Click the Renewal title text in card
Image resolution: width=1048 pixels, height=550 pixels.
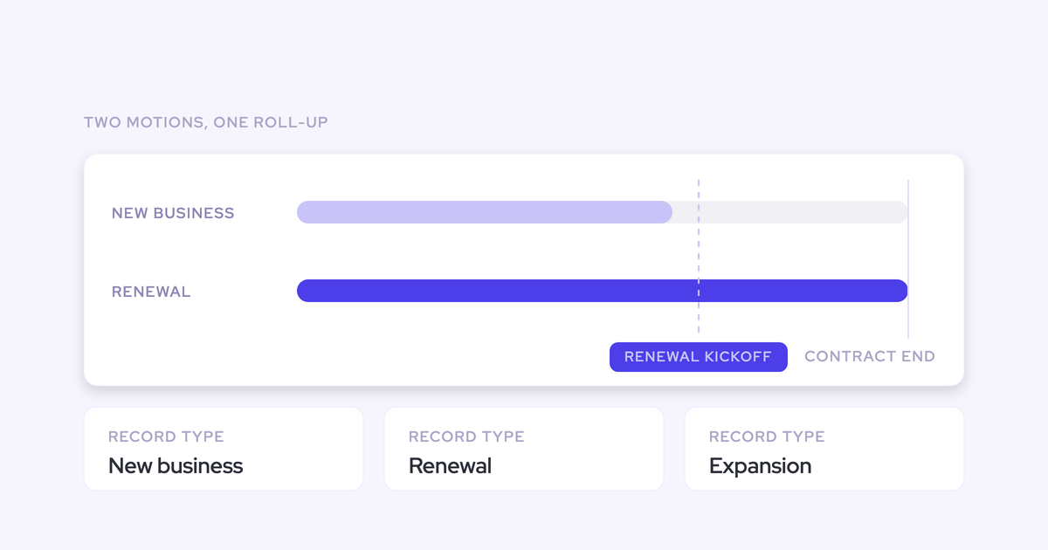[x=450, y=465]
